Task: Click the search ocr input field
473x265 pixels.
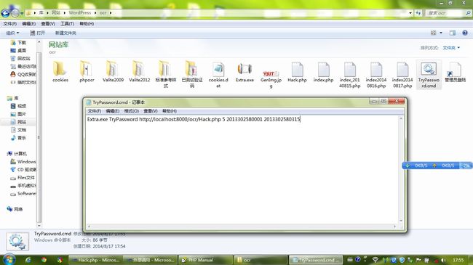Action: 445,13
